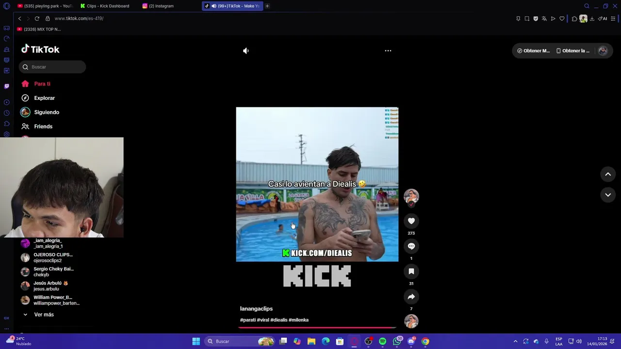Click the Obtener M... button
The image size is (621, 349).
(533, 50)
